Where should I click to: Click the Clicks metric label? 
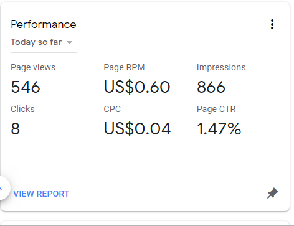pos(22,109)
